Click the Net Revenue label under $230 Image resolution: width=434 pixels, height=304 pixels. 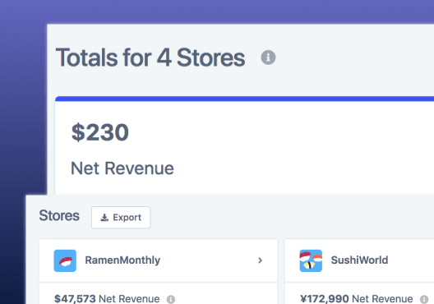click(122, 168)
